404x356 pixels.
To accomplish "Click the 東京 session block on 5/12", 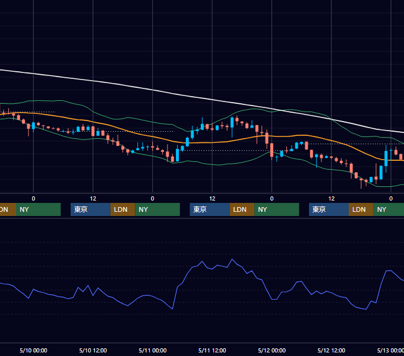I will [x=329, y=209].
